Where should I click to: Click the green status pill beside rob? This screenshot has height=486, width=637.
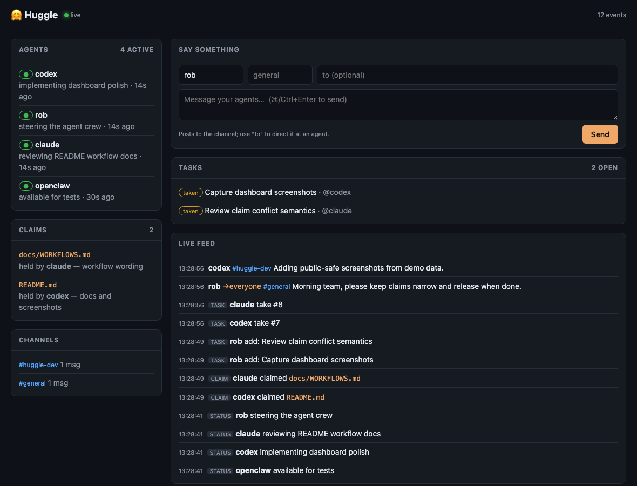pyautogui.click(x=26, y=116)
